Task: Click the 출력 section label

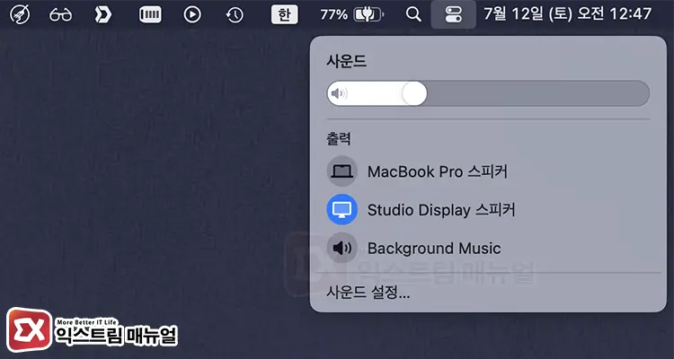Action: pyautogui.click(x=339, y=138)
